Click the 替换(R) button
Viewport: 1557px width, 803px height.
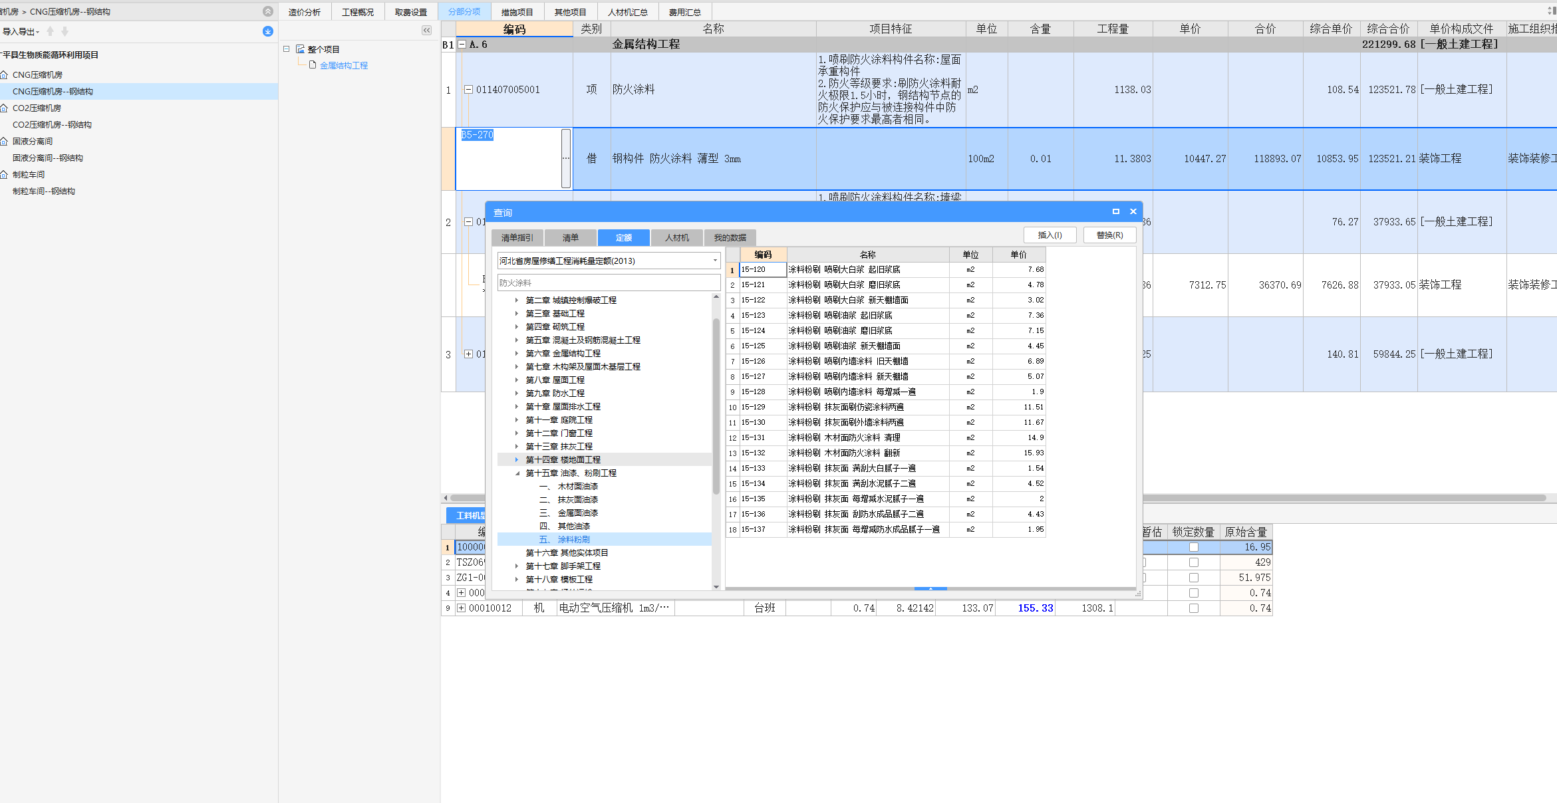1110,235
